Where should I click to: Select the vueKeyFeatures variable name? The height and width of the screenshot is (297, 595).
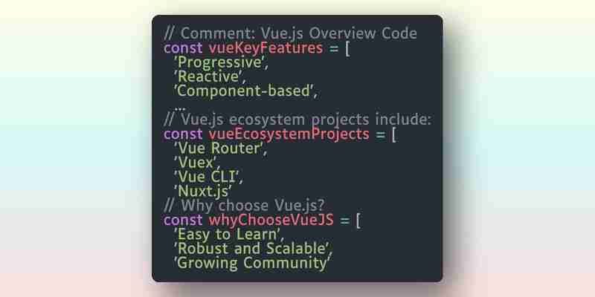(x=266, y=48)
